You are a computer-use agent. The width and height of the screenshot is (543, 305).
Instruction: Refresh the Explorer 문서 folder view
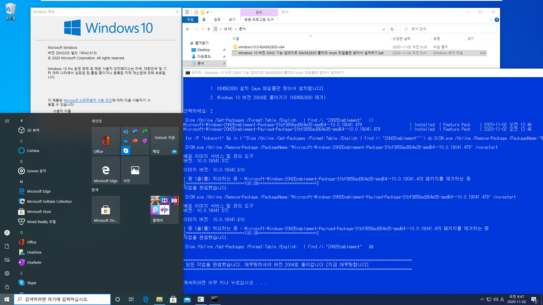(392, 29)
